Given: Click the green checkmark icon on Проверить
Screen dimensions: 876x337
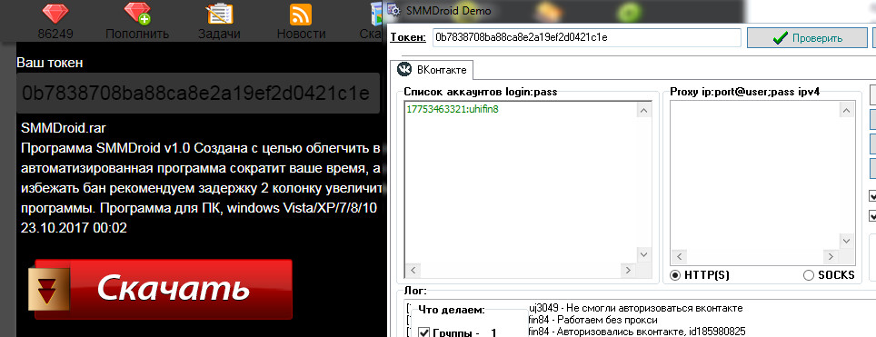Looking at the screenshot, I should (780, 38).
